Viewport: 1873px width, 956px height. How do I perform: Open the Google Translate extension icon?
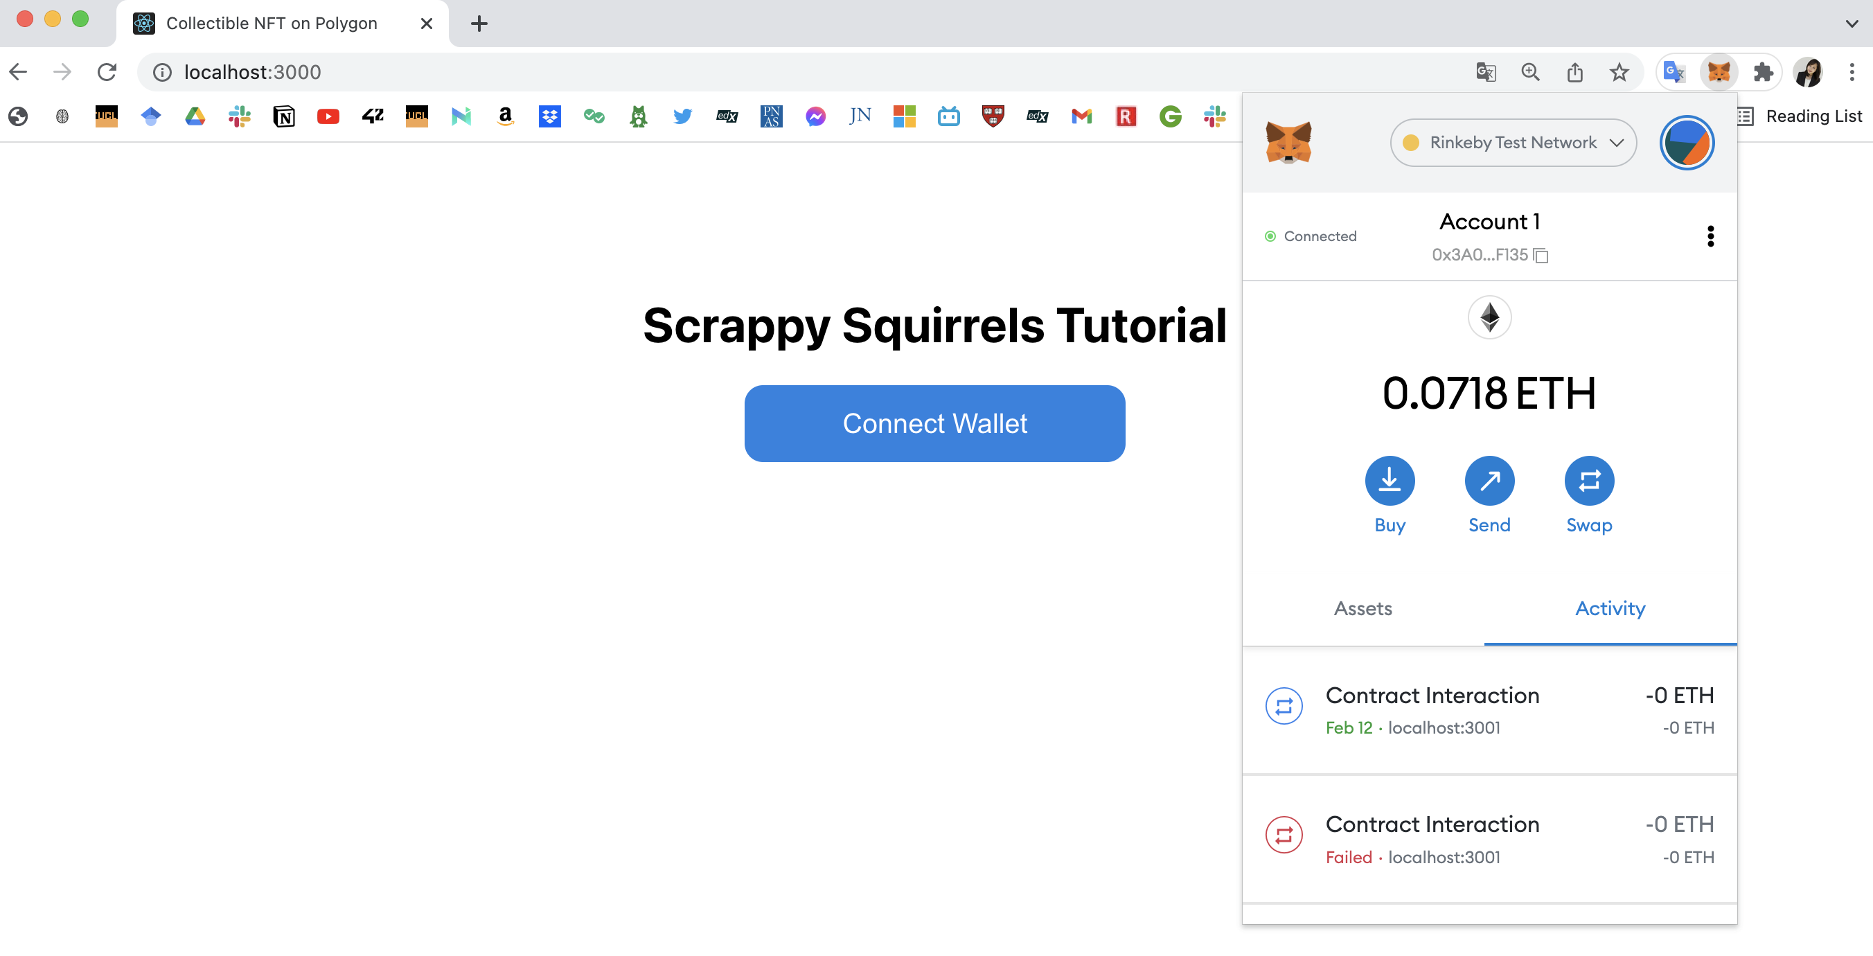1674,72
